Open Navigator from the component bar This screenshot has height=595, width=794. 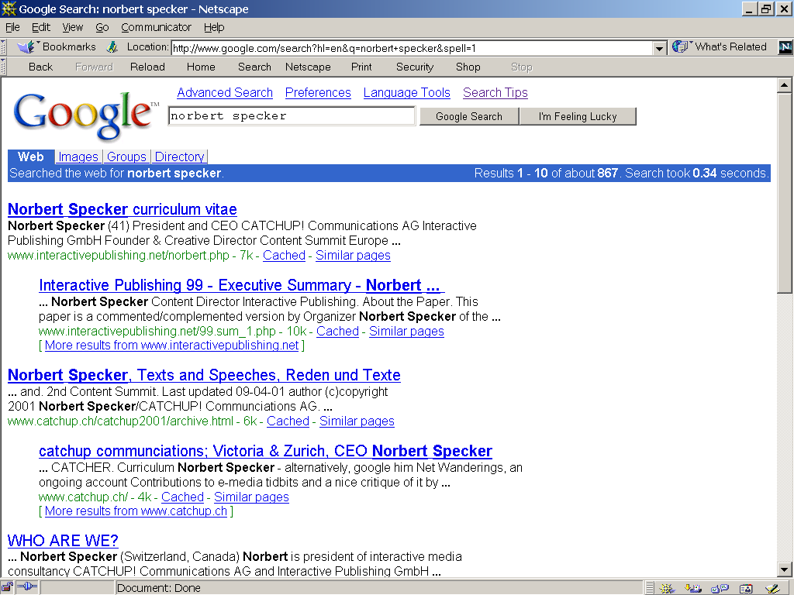coord(667,588)
